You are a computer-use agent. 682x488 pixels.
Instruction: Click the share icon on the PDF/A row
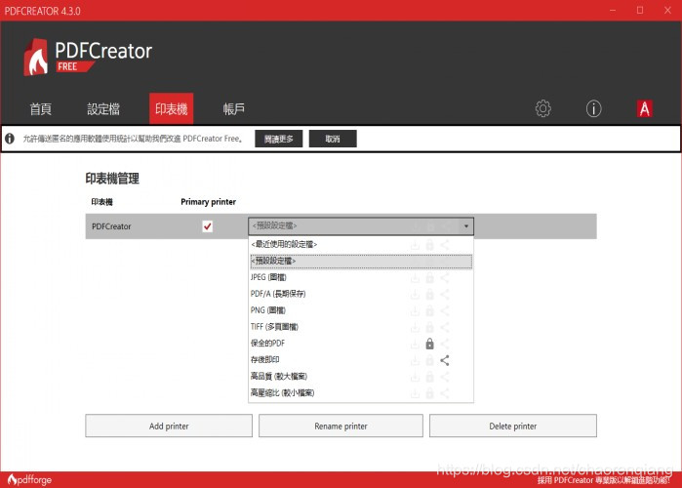(445, 294)
